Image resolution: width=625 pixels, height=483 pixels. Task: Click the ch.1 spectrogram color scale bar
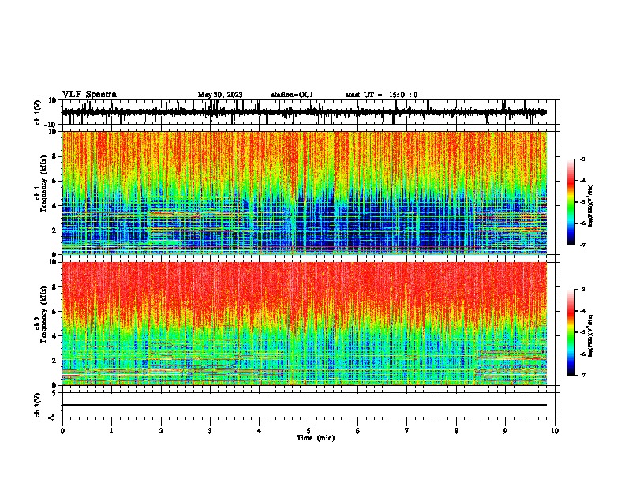click(x=571, y=202)
